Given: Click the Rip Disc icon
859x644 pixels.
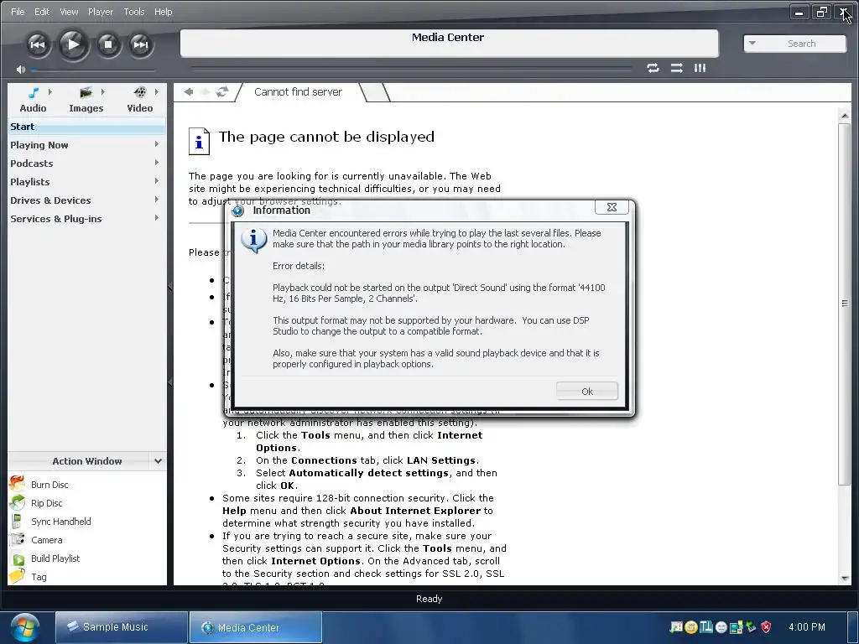Looking at the screenshot, I should [x=17, y=502].
